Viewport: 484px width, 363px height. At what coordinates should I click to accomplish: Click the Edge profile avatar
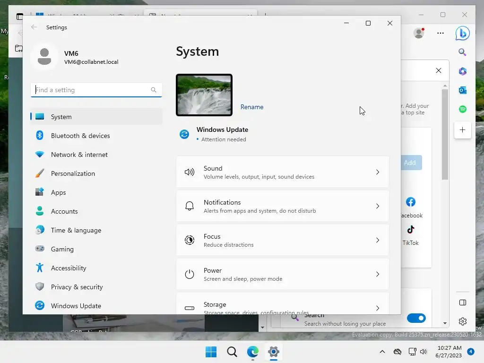(419, 33)
